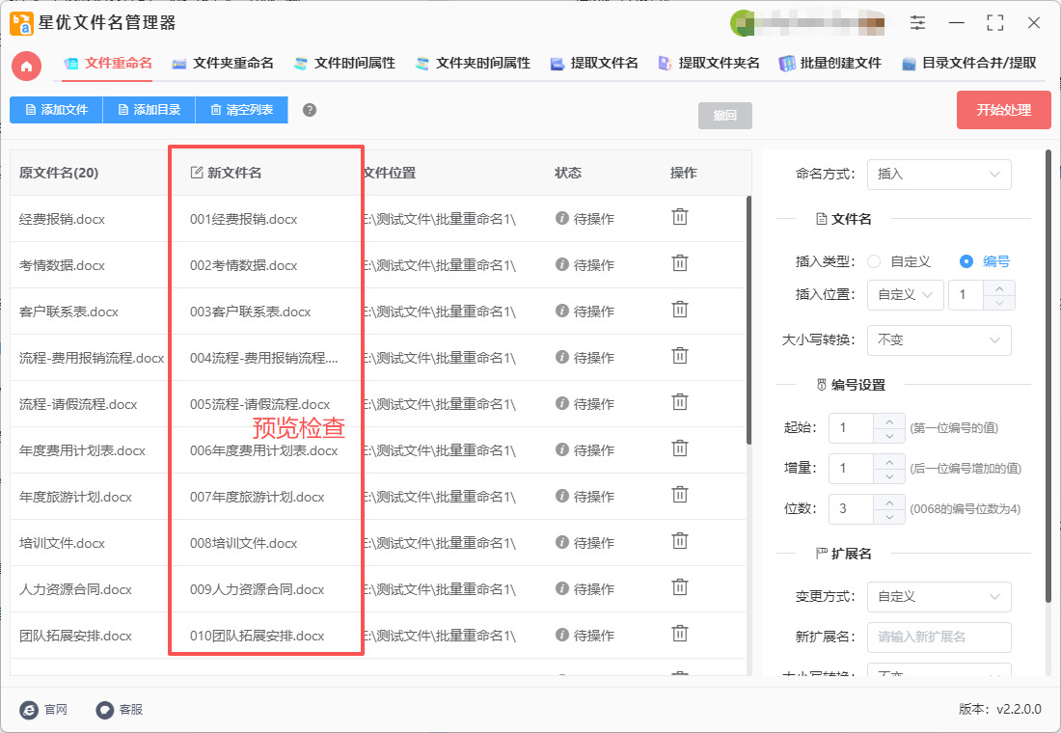Click the edit icon beside 新文件名 header
This screenshot has height=733, width=1061.
click(x=197, y=173)
